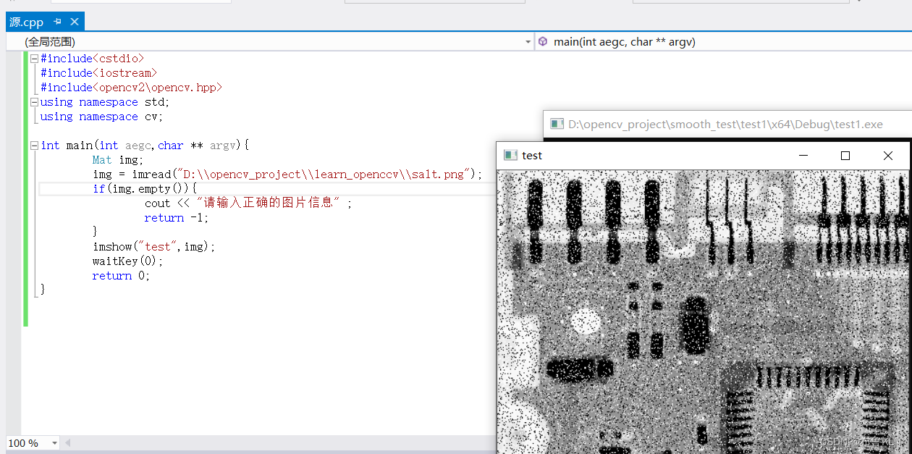
Task: Open the editor zoom percentage dropdown
Action: coord(56,442)
